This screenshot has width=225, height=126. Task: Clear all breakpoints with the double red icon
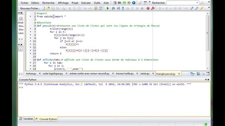[153, 8]
